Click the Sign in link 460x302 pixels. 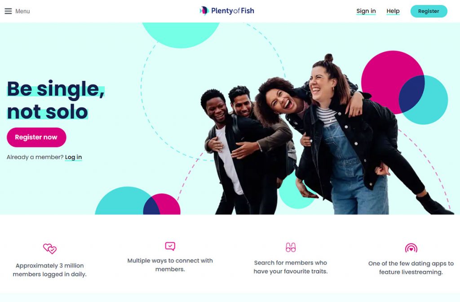[x=366, y=11]
